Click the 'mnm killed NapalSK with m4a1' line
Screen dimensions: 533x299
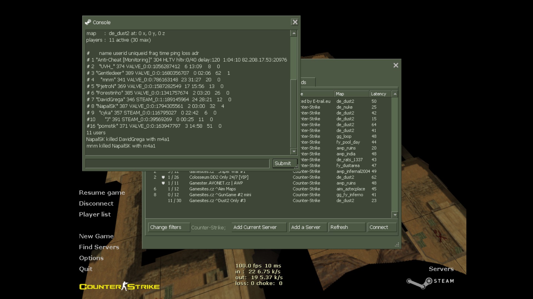coord(121,146)
